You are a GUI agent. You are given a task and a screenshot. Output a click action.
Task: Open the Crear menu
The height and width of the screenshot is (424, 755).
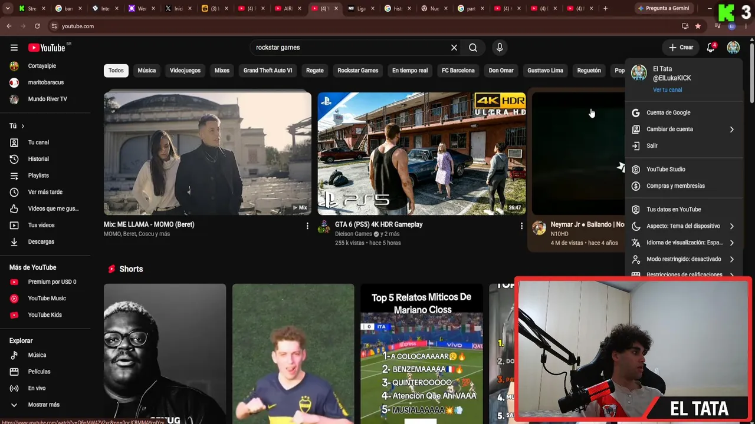click(x=681, y=48)
